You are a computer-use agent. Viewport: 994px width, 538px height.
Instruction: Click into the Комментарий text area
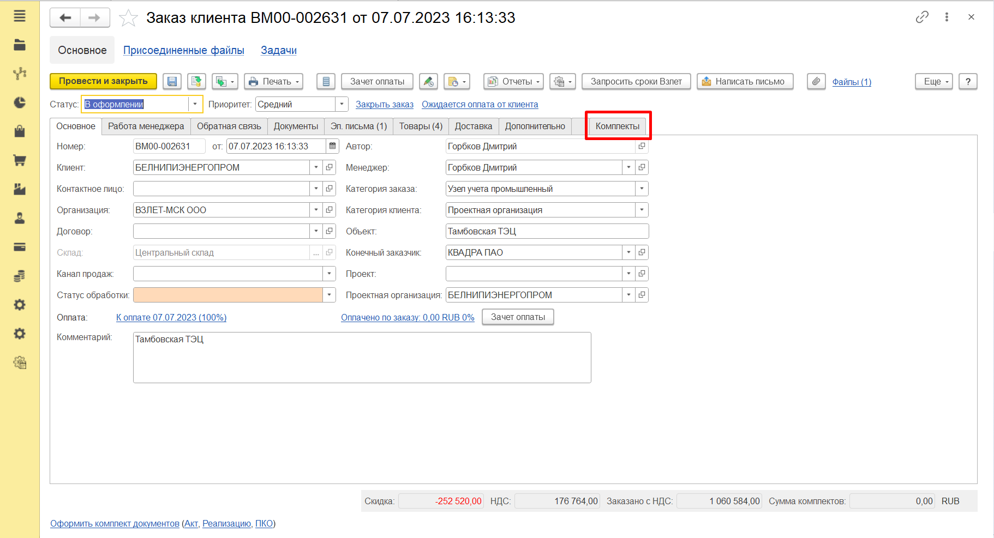pyautogui.click(x=362, y=358)
